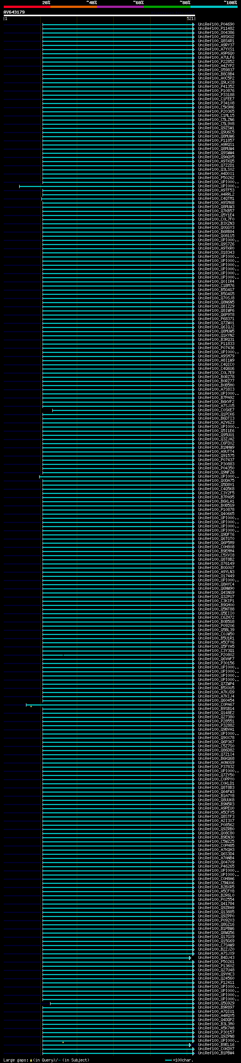
Task: Click the white query length bar
Action: (x=99, y=16)
